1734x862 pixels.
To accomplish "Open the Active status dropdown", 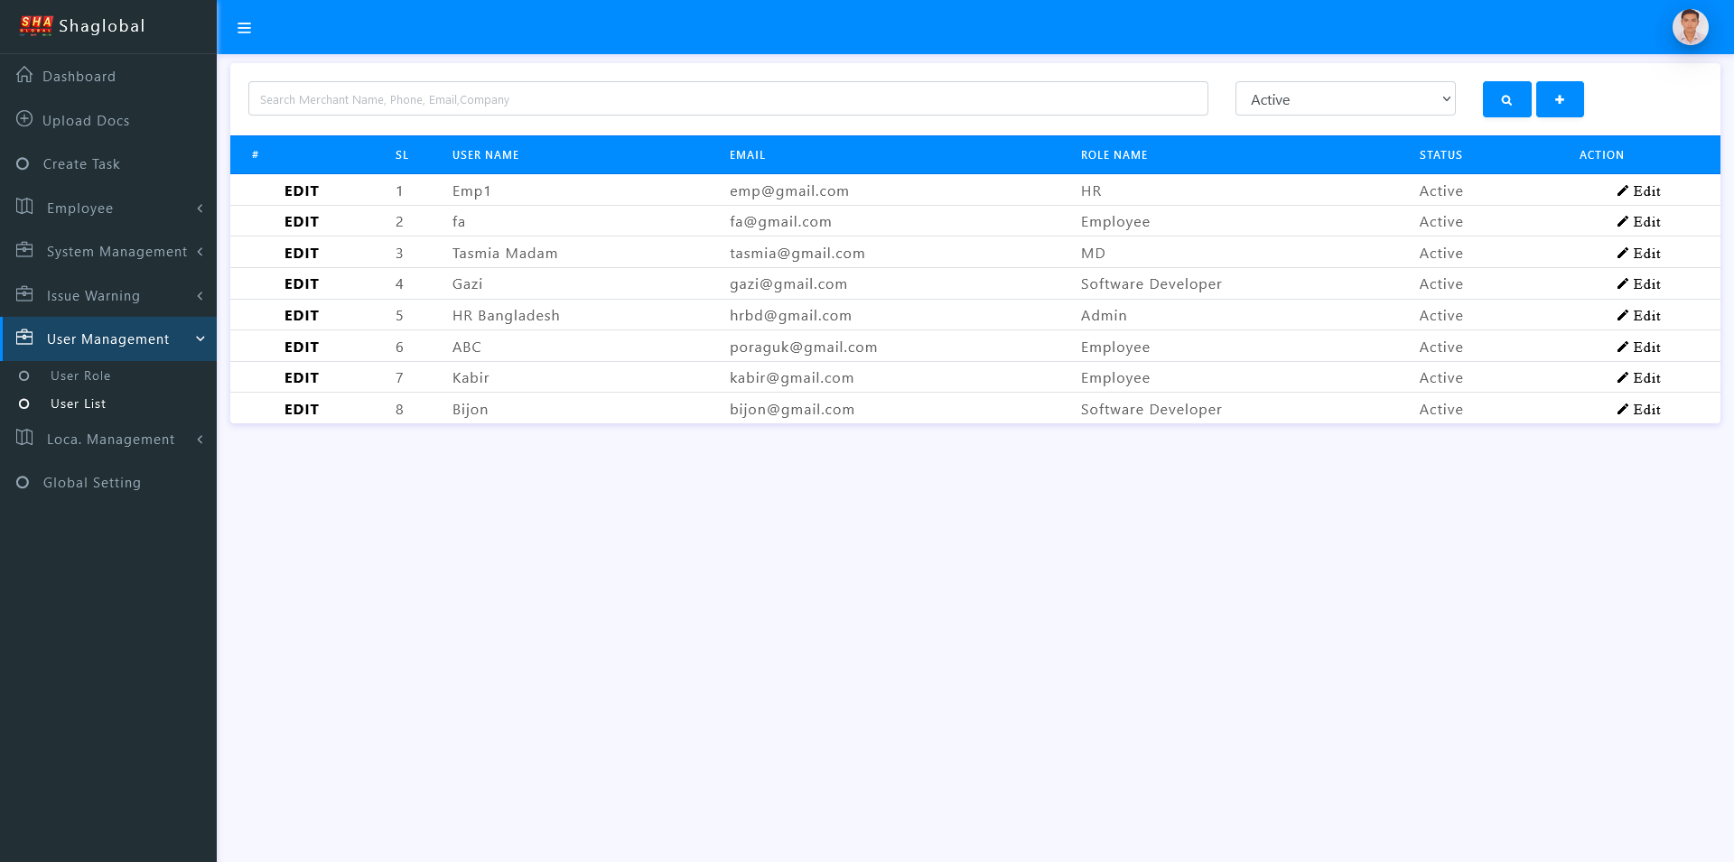I will coord(1345,99).
